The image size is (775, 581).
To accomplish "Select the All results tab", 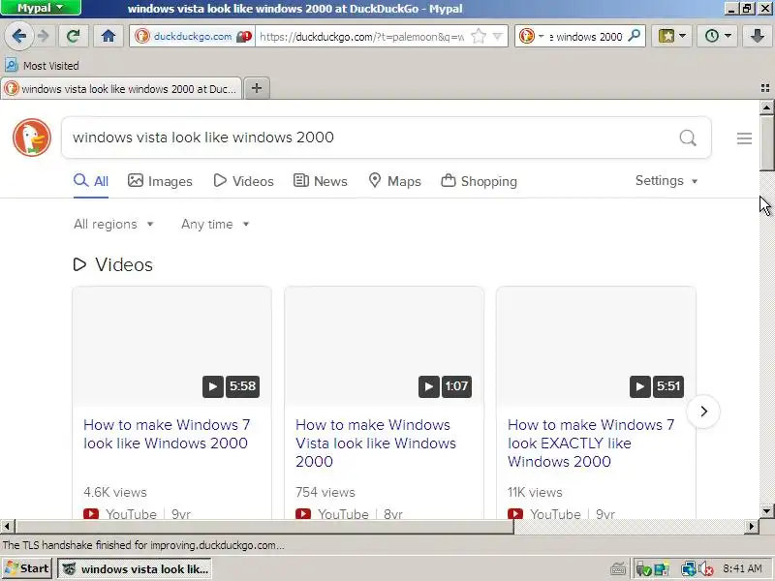I will click(x=91, y=181).
